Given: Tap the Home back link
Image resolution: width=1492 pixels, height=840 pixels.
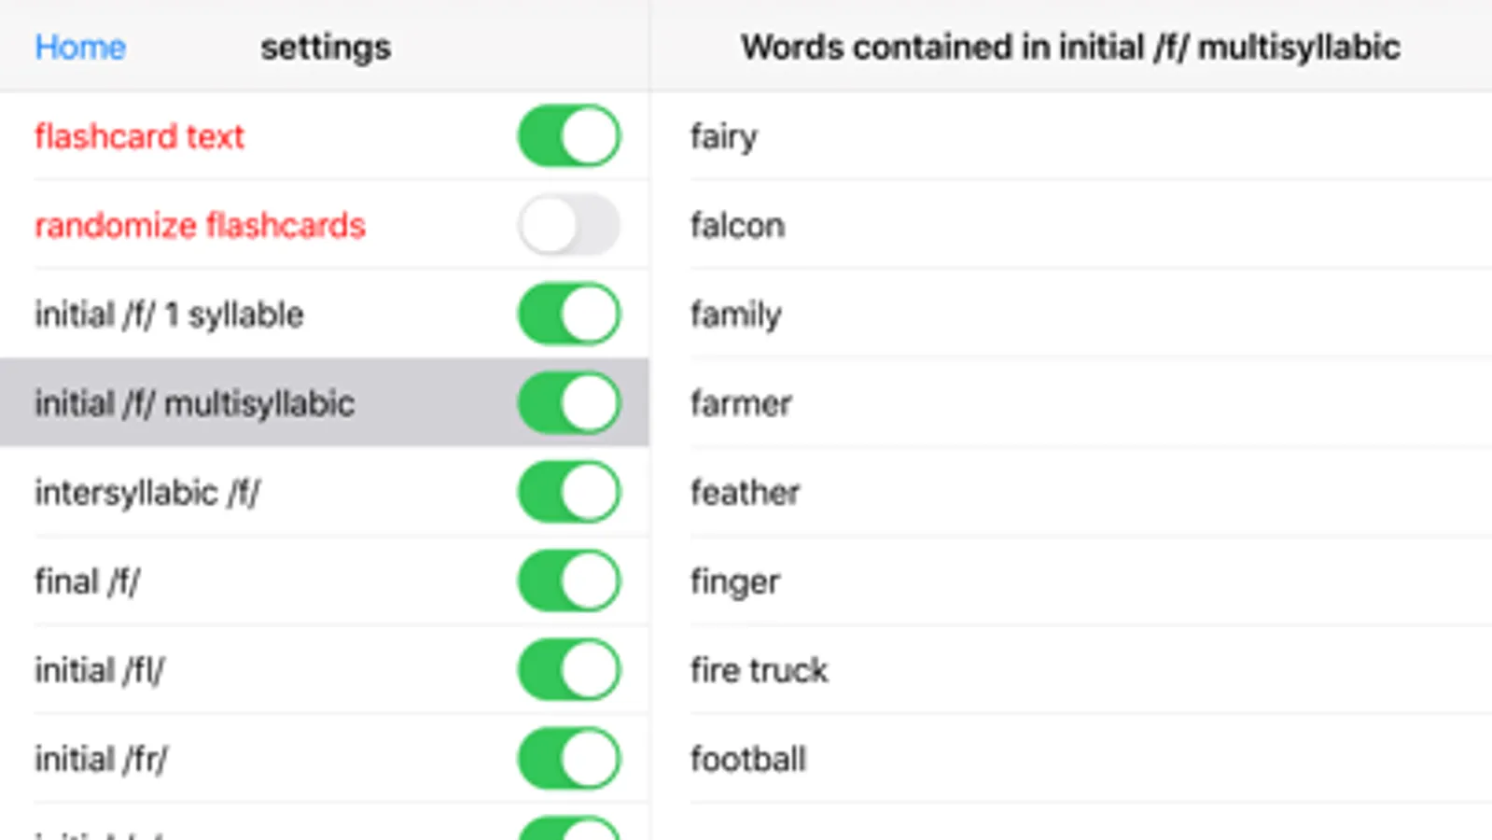Looking at the screenshot, I should coord(80,48).
